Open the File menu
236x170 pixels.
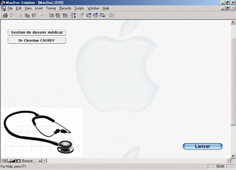[x=10, y=8]
